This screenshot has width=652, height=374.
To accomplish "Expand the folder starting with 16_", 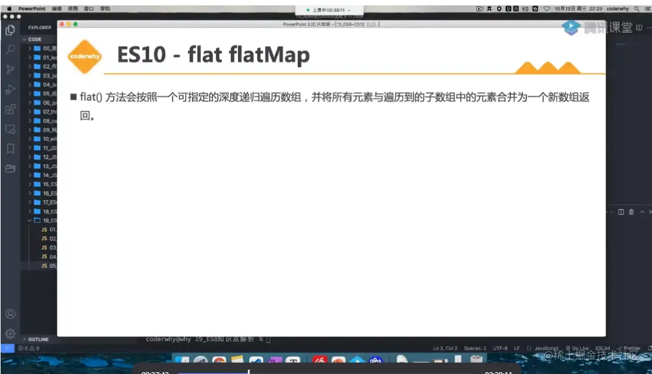I will [x=29, y=193].
